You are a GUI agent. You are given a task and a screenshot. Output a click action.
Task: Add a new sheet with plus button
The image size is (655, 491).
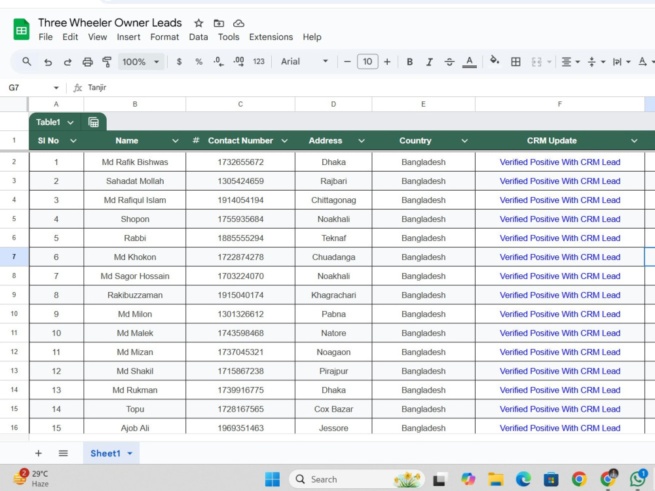coord(39,454)
